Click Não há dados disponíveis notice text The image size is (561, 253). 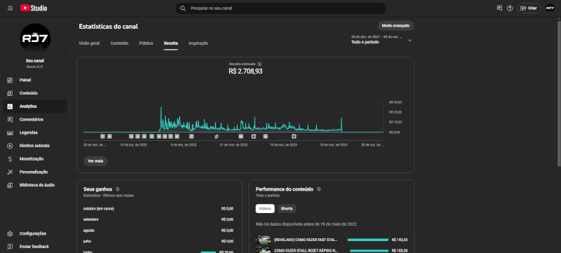(x=306, y=224)
